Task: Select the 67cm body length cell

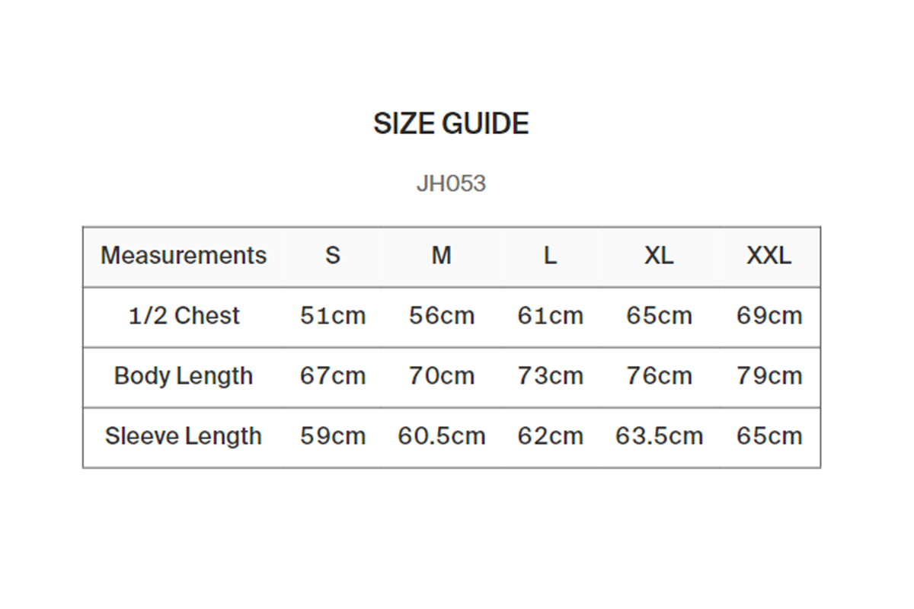Action: point(333,375)
